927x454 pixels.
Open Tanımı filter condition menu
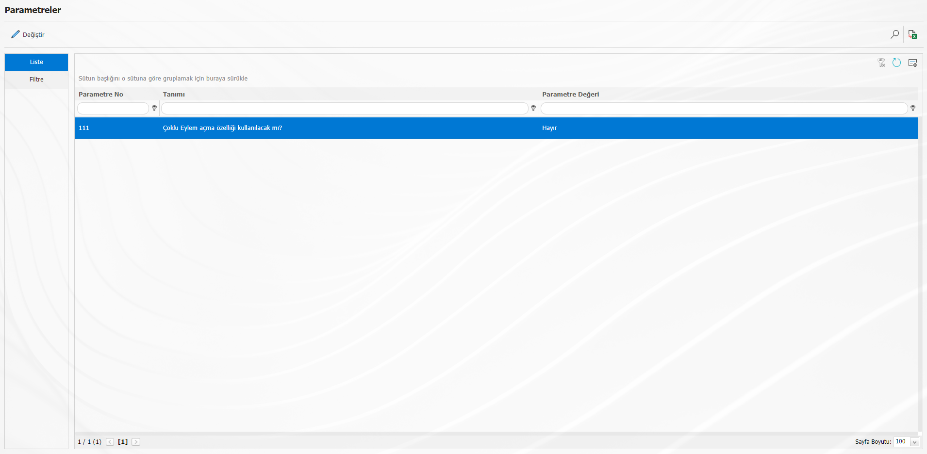point(533,108)
